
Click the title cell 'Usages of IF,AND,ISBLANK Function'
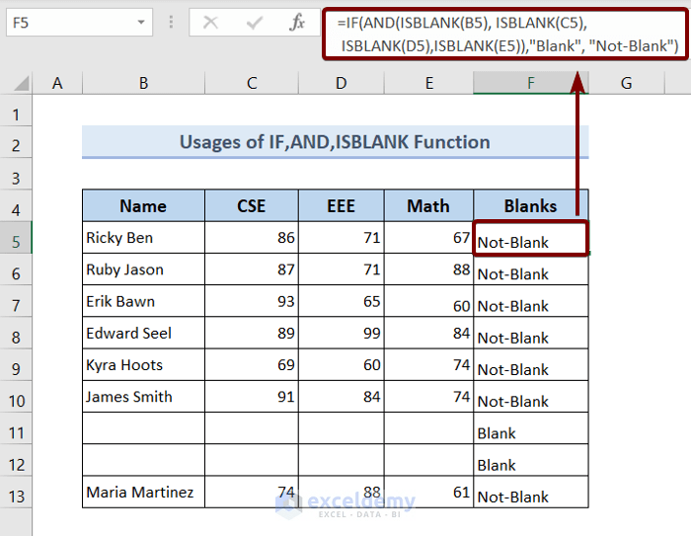(335, 142)
